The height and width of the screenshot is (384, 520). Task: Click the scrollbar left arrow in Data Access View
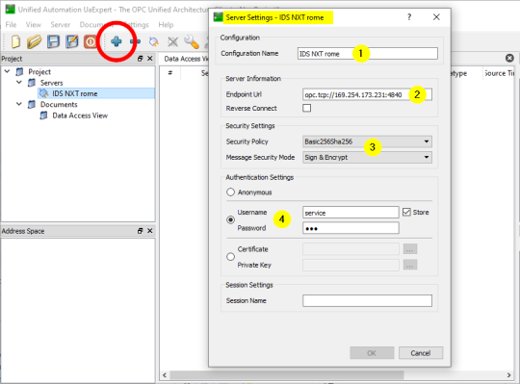(165, 375)
